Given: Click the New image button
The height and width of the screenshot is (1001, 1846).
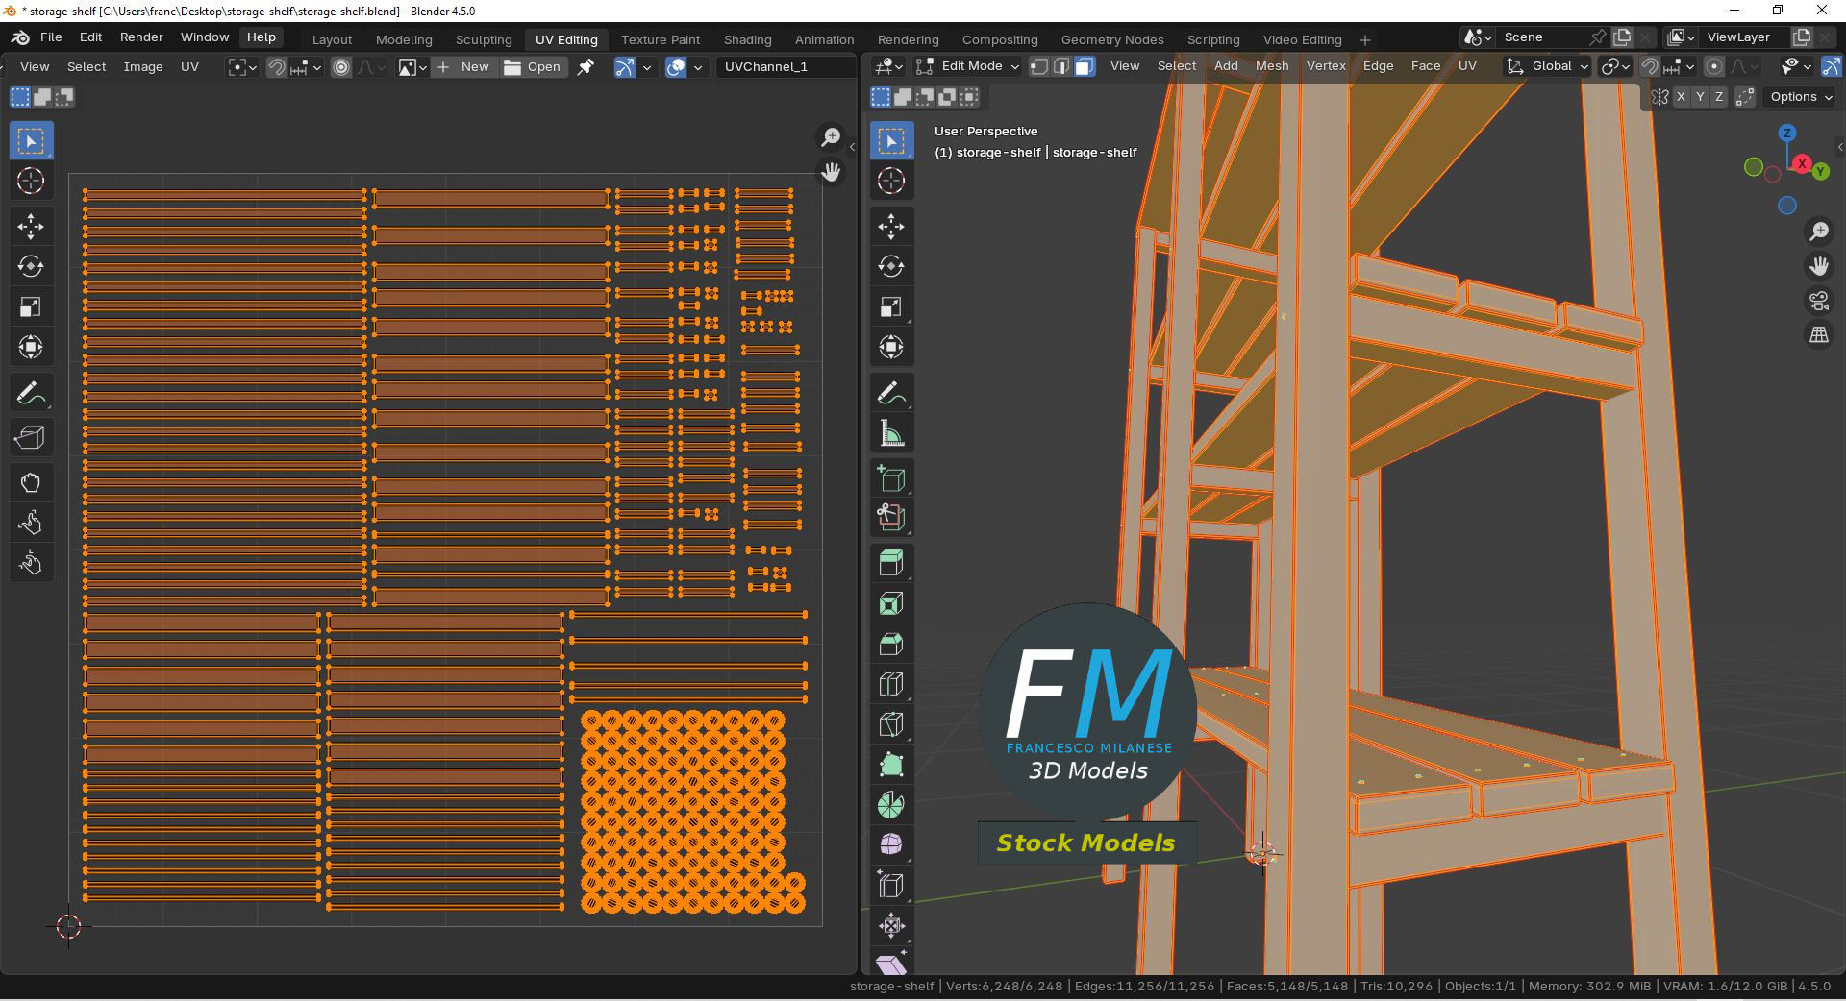Looking at the screenshot, I should click(463, 67).
